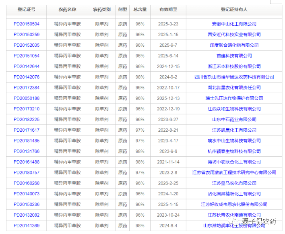This screenshot has width=285, height=234.
Task: Select expiry date 2024-12-15
Action: (x=168, y=66)
